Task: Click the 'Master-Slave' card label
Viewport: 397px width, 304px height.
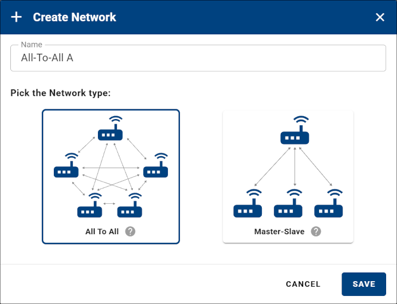Action: (279, 231)
